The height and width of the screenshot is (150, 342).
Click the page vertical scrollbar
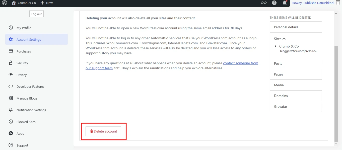pos(336,92)
